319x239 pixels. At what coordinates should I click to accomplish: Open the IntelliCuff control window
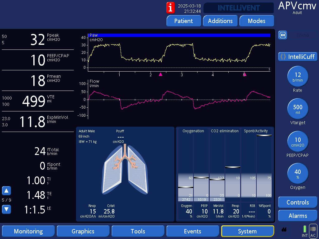coord(298,57)
